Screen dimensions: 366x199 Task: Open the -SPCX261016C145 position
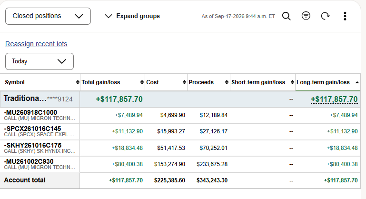coord(32,129)
